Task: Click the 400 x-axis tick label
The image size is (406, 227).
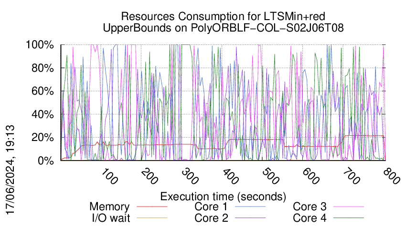Action: (x=230, y=177)
